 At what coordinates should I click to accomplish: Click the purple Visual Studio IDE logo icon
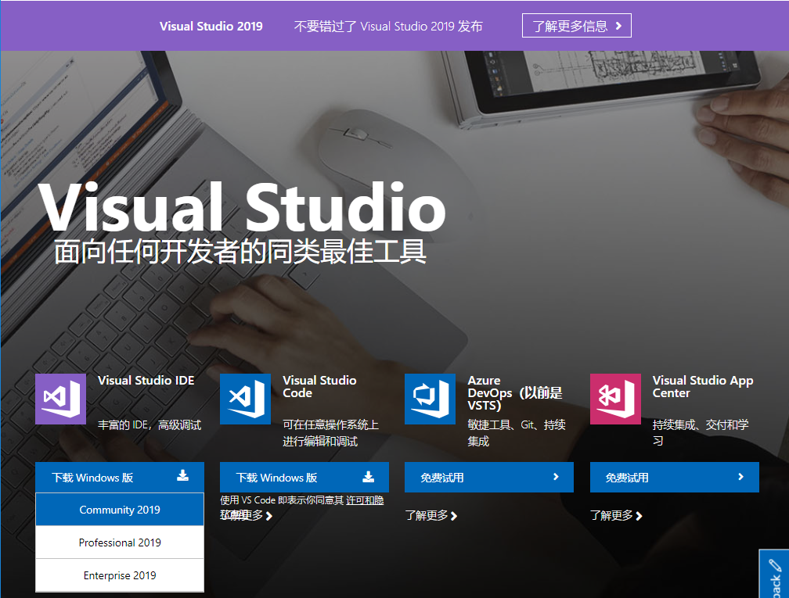coord(60,399)
